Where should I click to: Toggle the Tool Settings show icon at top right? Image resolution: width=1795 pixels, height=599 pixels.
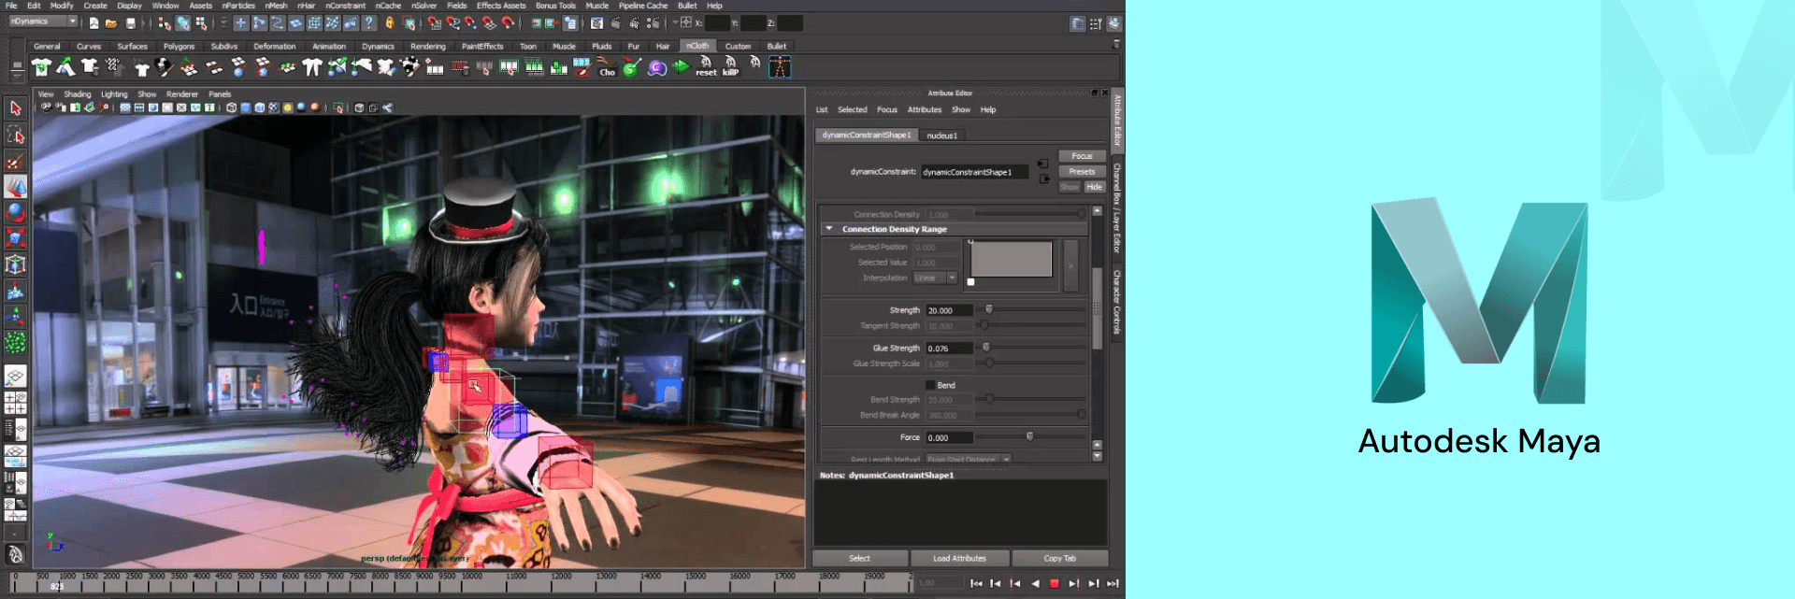1096,23
